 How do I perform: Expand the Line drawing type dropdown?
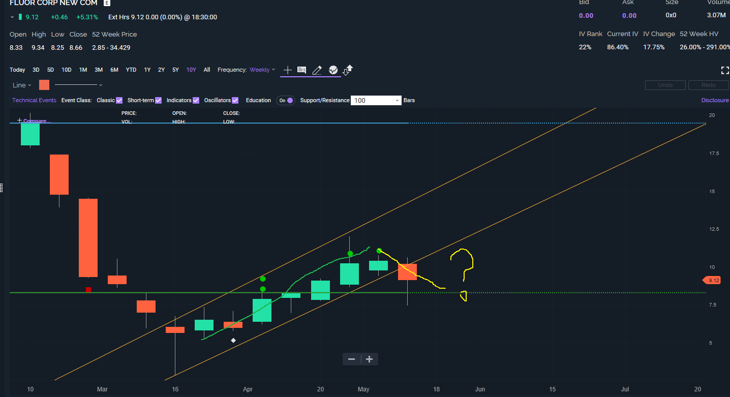tap(22, 85)
